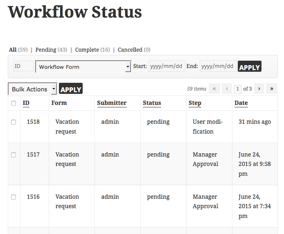The width and height of the screenshot is (284, 234).
Task: Focus the Start date field
Action: click(x=167, y=66)
